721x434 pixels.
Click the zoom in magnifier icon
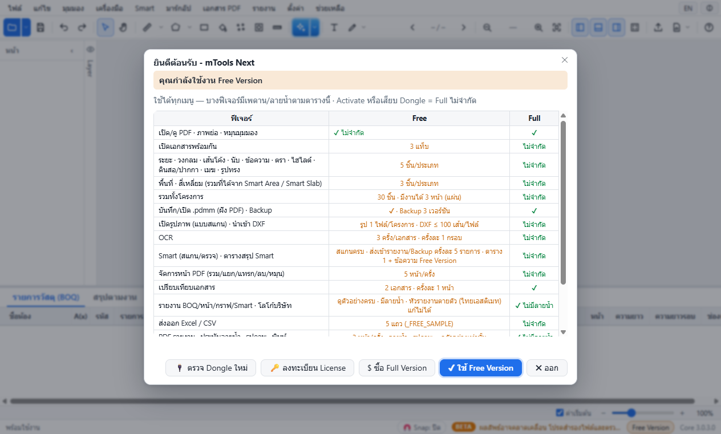[538, 27]
